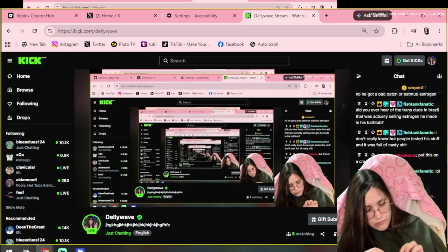Open aidamoodi channel in Following list
The width and height of the screenshot is (448, 252).
point(37,182)
